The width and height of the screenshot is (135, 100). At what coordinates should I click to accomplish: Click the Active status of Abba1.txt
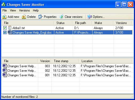coord(60,28)
